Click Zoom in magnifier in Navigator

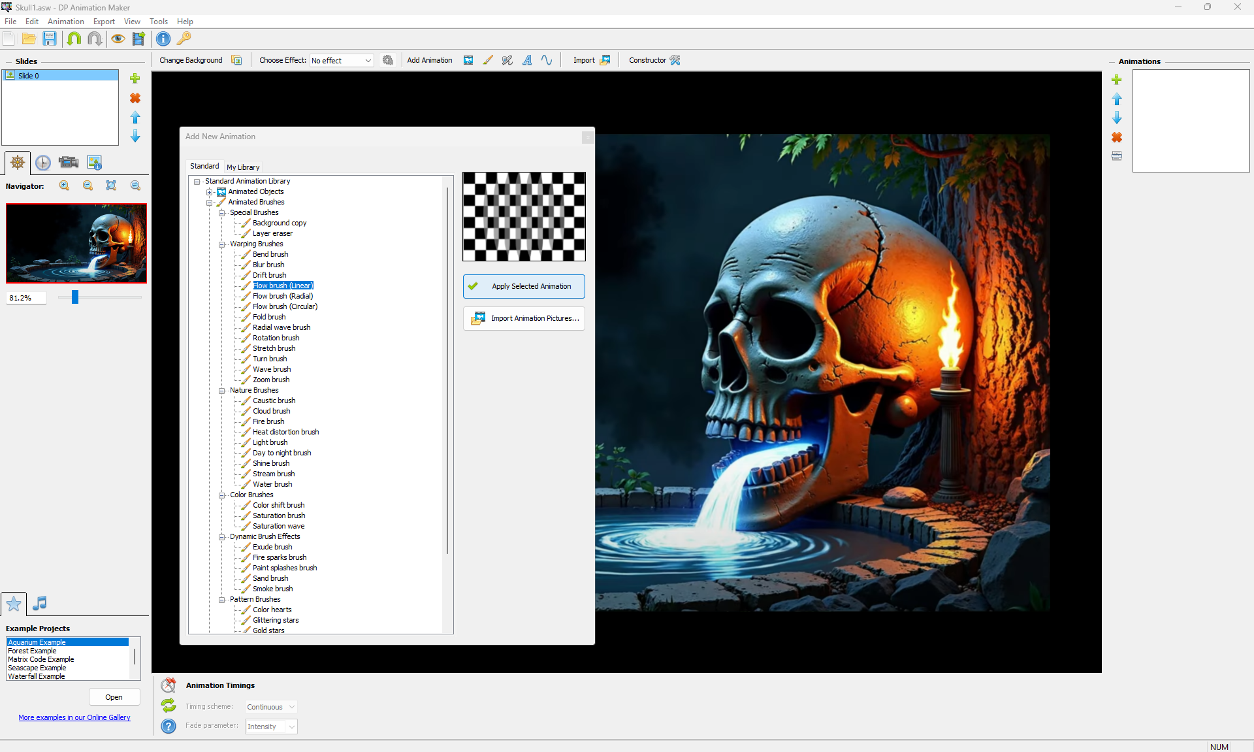pos(64,186)
